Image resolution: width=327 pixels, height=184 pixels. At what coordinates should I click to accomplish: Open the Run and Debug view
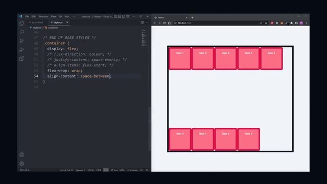tap(21, 50)
